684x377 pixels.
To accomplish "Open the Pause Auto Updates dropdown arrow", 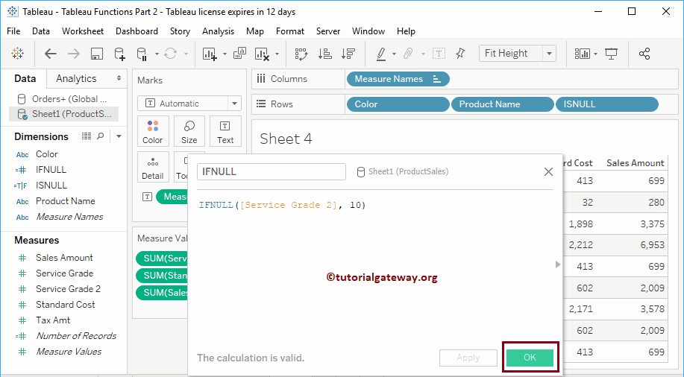I will pos(156,54).
